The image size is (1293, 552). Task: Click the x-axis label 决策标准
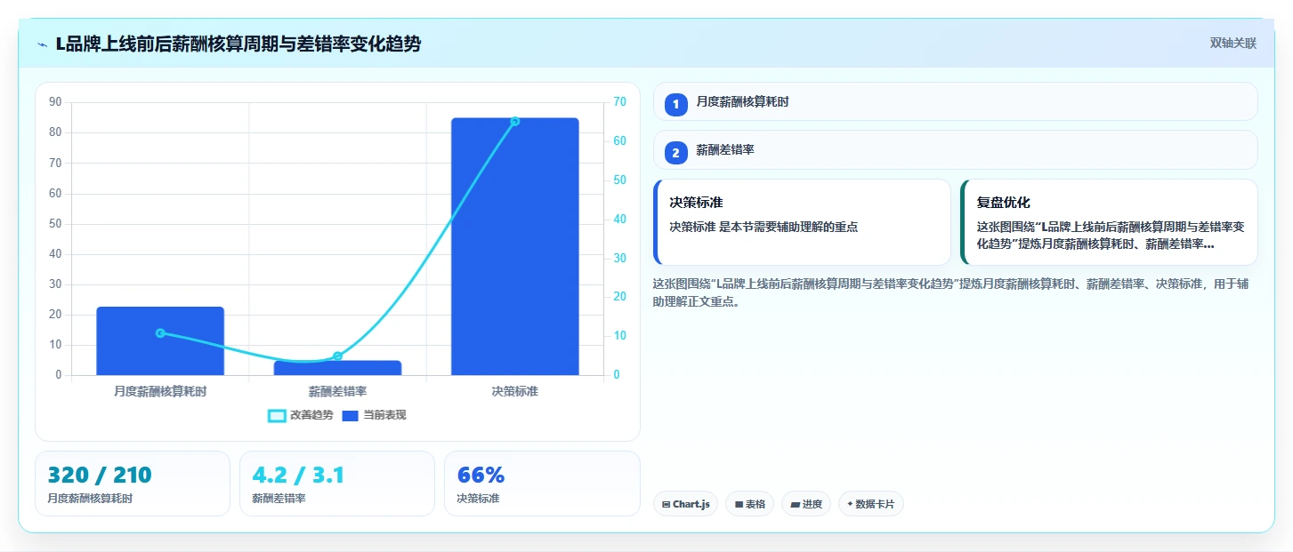[515, 391]
